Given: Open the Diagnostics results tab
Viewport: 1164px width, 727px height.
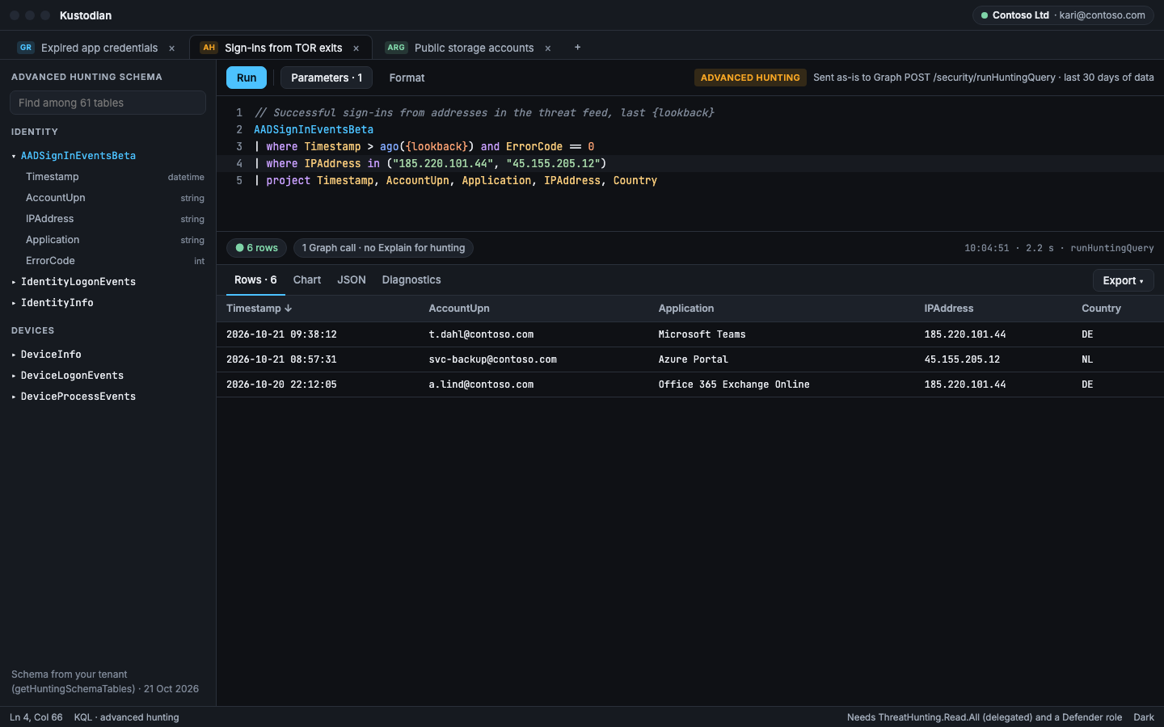Looking at the screenshot, I should click(411, 279).
